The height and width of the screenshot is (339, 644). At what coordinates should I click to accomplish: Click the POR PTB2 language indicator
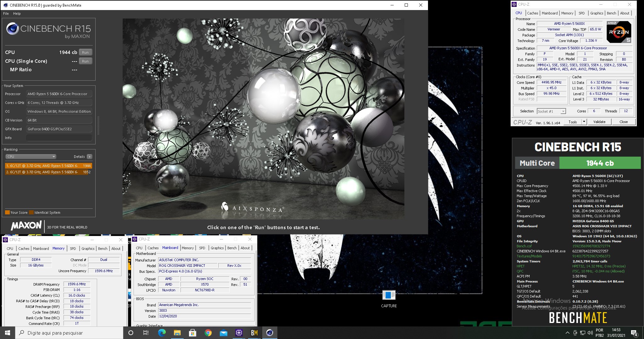pos(600,333)
